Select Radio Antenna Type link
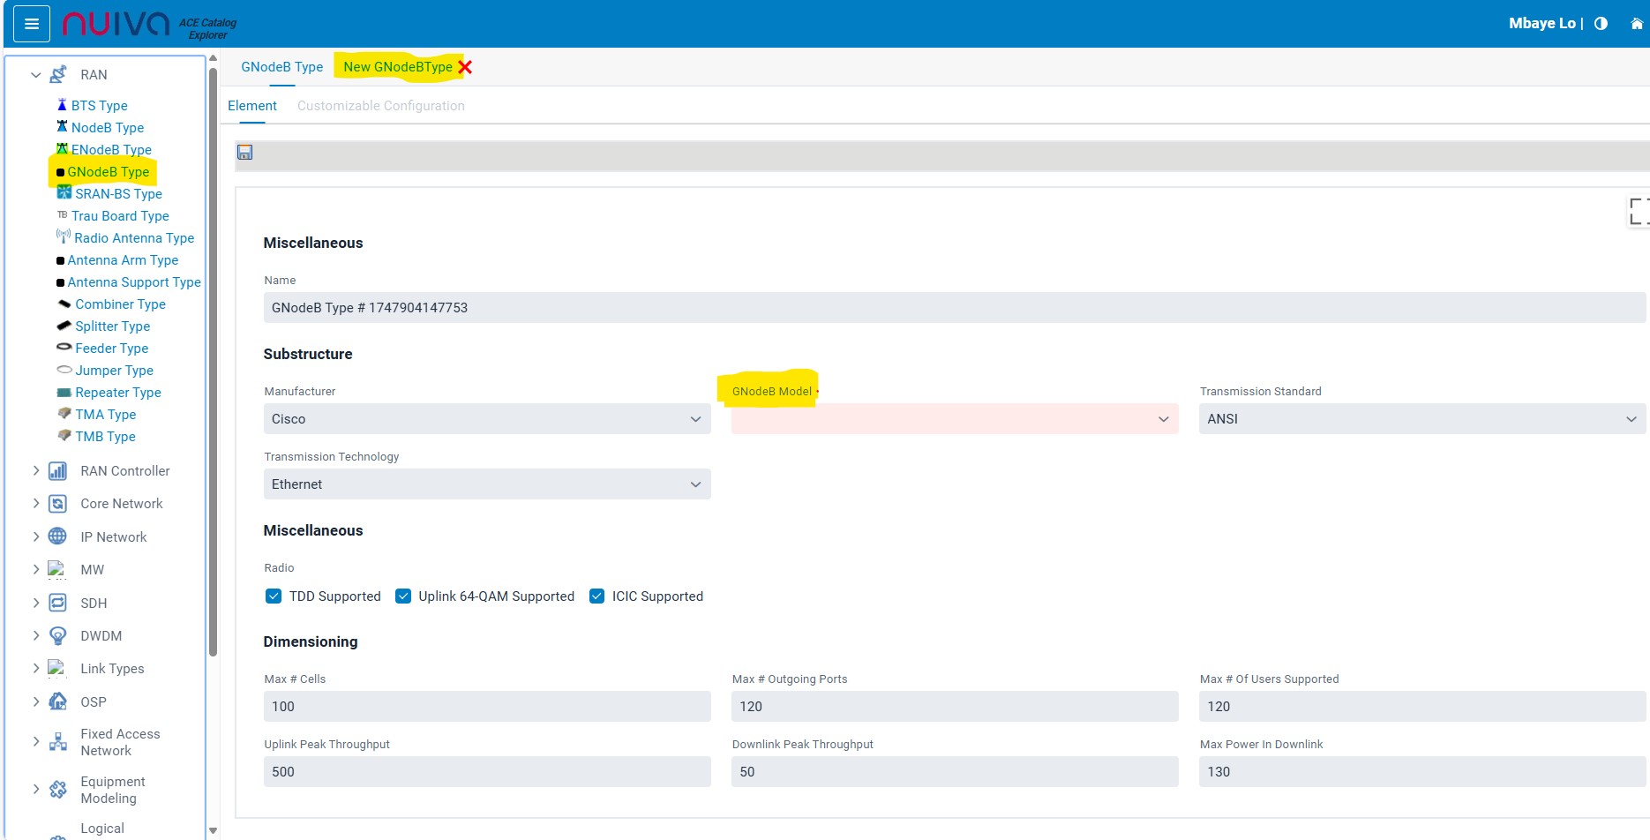The image size is (1650, 840). (x=134, y=238)
